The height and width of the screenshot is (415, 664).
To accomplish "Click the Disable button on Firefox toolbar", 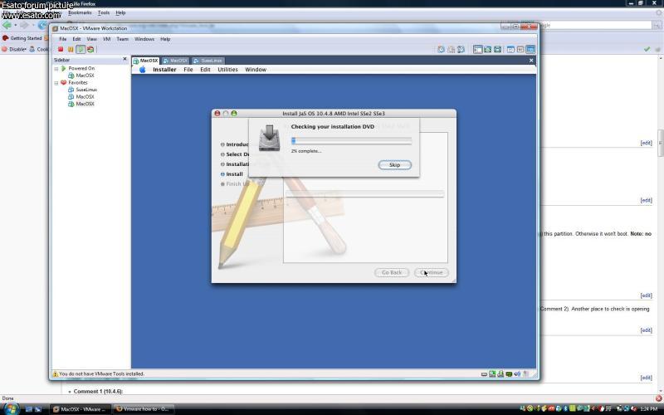I will (x=14, y=49).
